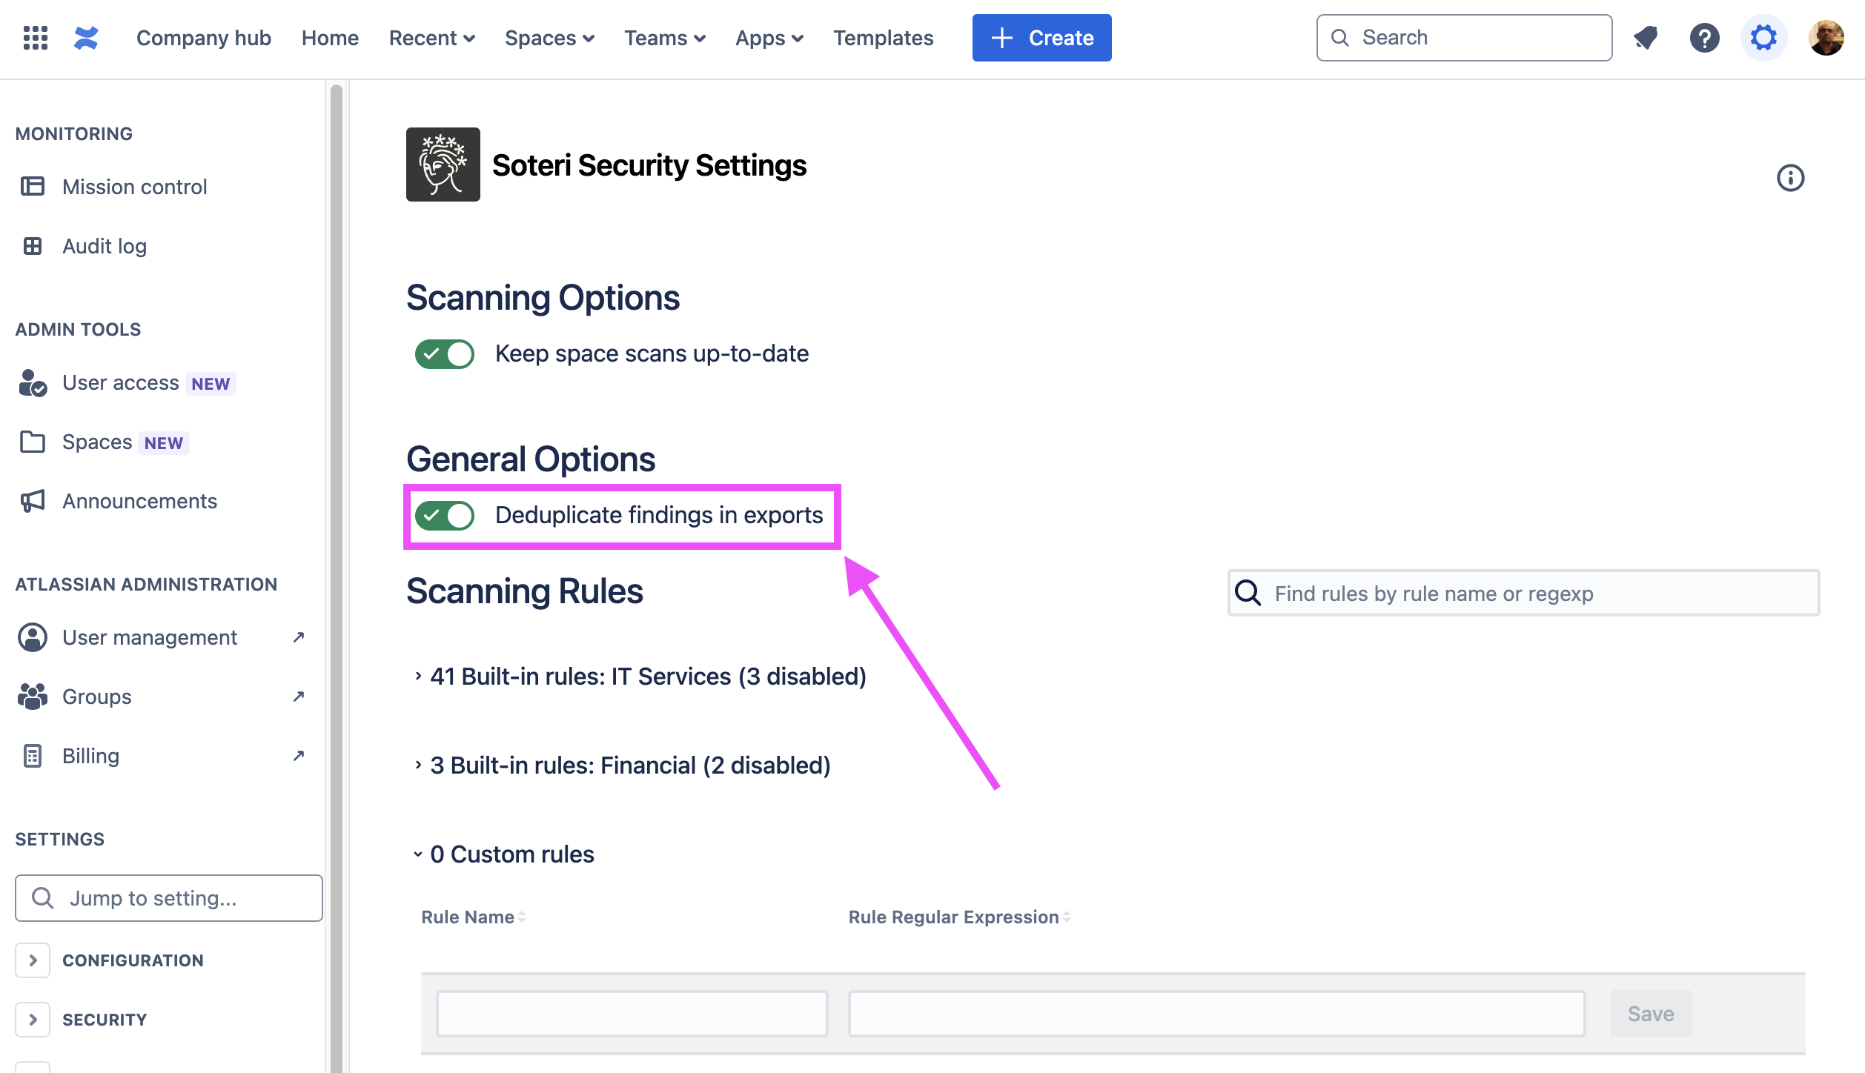Open the Spaces dropdown in top nav
This screenshot has height=1073, width=1865.
549,38
